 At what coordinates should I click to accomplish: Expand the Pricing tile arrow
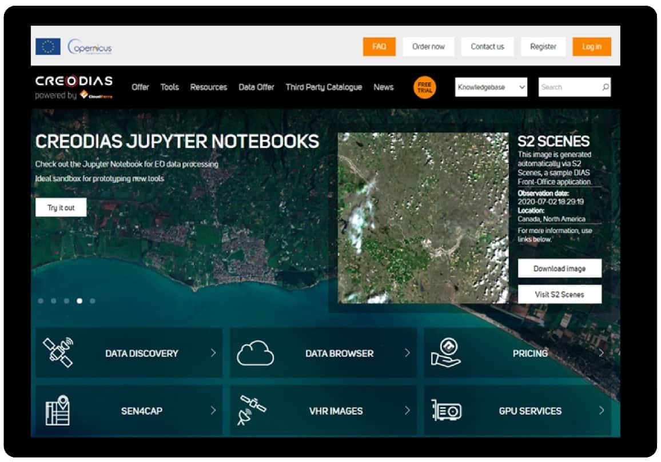coord(602,353)
